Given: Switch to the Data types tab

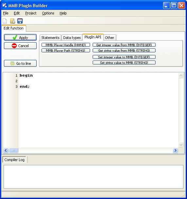Looking at the screenshot, I should tap(72, 38).
